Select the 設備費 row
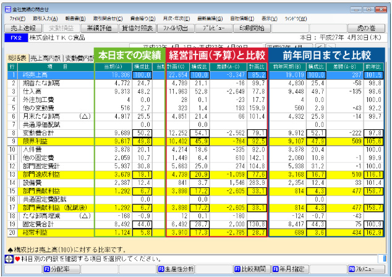Screen dimensions: 392x277 coord(196,183)
